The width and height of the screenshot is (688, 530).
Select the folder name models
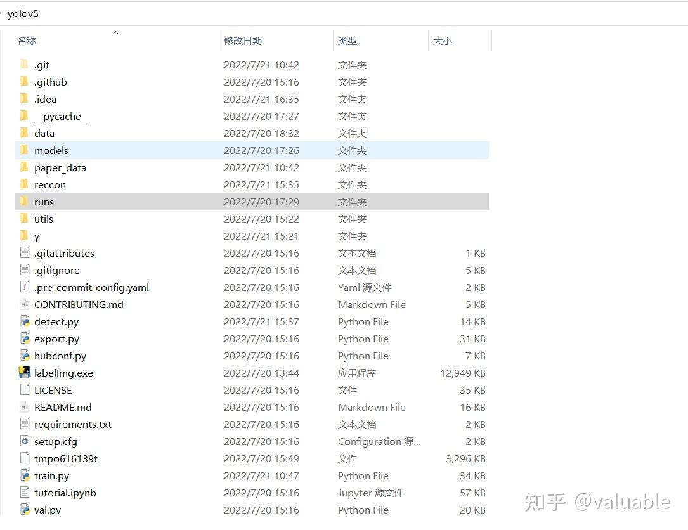(x=51, y=150)
